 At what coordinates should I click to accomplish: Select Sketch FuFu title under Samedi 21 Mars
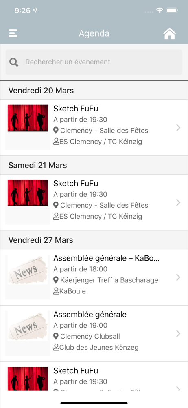point(76,183)
